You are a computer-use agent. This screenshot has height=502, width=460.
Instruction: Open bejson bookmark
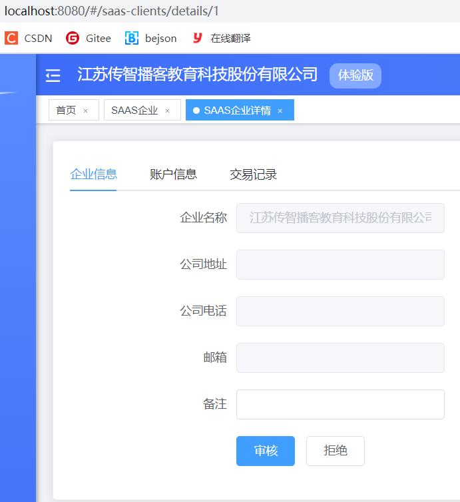click(x=150, y=38)
